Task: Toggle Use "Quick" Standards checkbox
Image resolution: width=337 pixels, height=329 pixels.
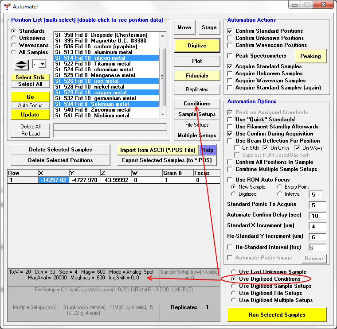Action: (x=230, y=120)
